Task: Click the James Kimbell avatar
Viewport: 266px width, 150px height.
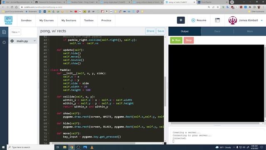Action: coord(233,20)
